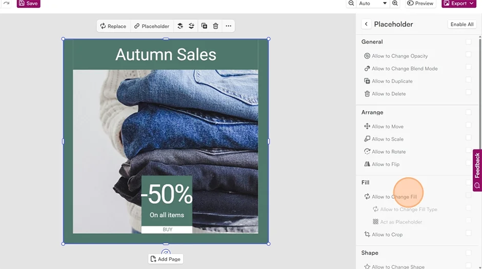Click the trash delete icon in floating toolbar
The height and width of the screenshot is (269, 482).
pyautogui.click(x=216, y=26)
